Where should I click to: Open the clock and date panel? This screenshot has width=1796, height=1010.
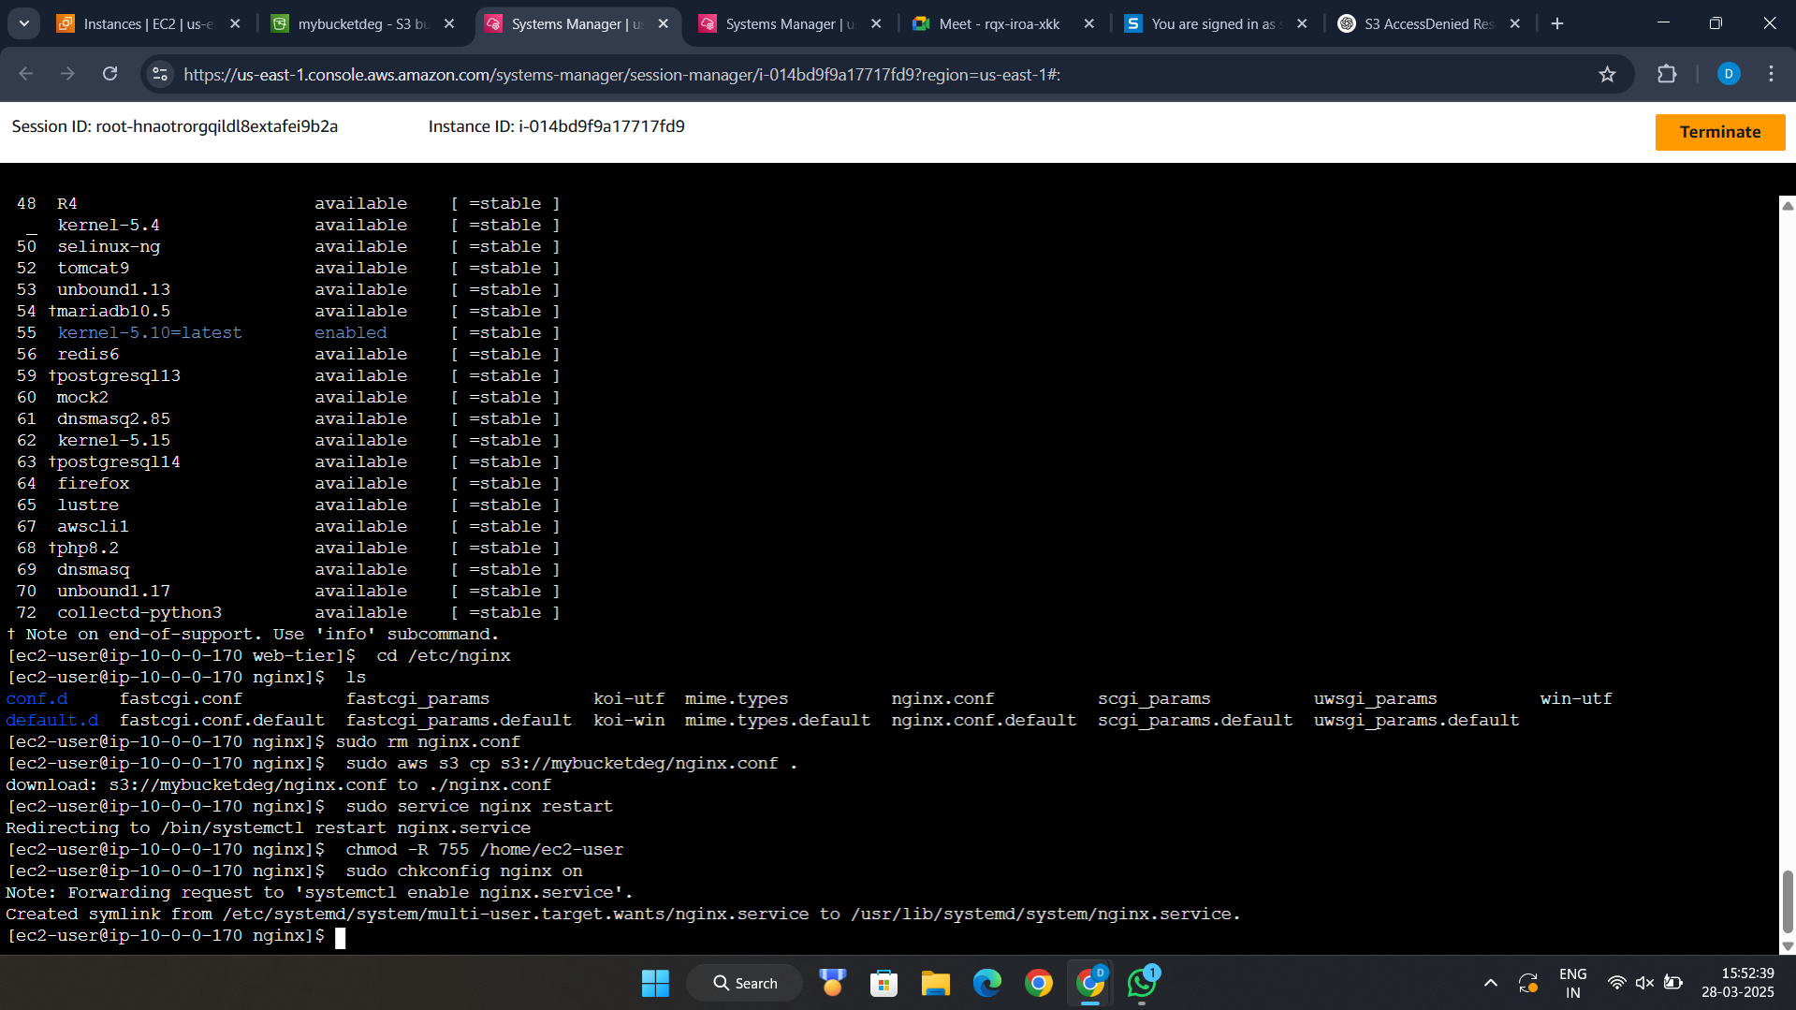click(1738, 983)
